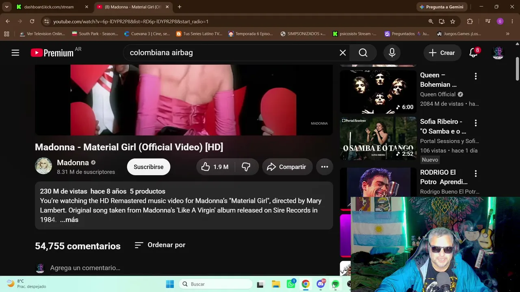Close the dashboard.kick.com tab

[87, 7]
